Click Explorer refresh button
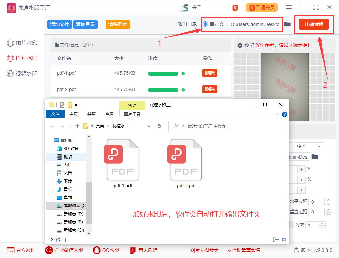Screen dimensions: 339x258 159,126
